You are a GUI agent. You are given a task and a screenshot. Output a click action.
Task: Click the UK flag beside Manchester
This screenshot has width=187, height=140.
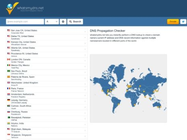pyautogui.click(x=9, y=83)
